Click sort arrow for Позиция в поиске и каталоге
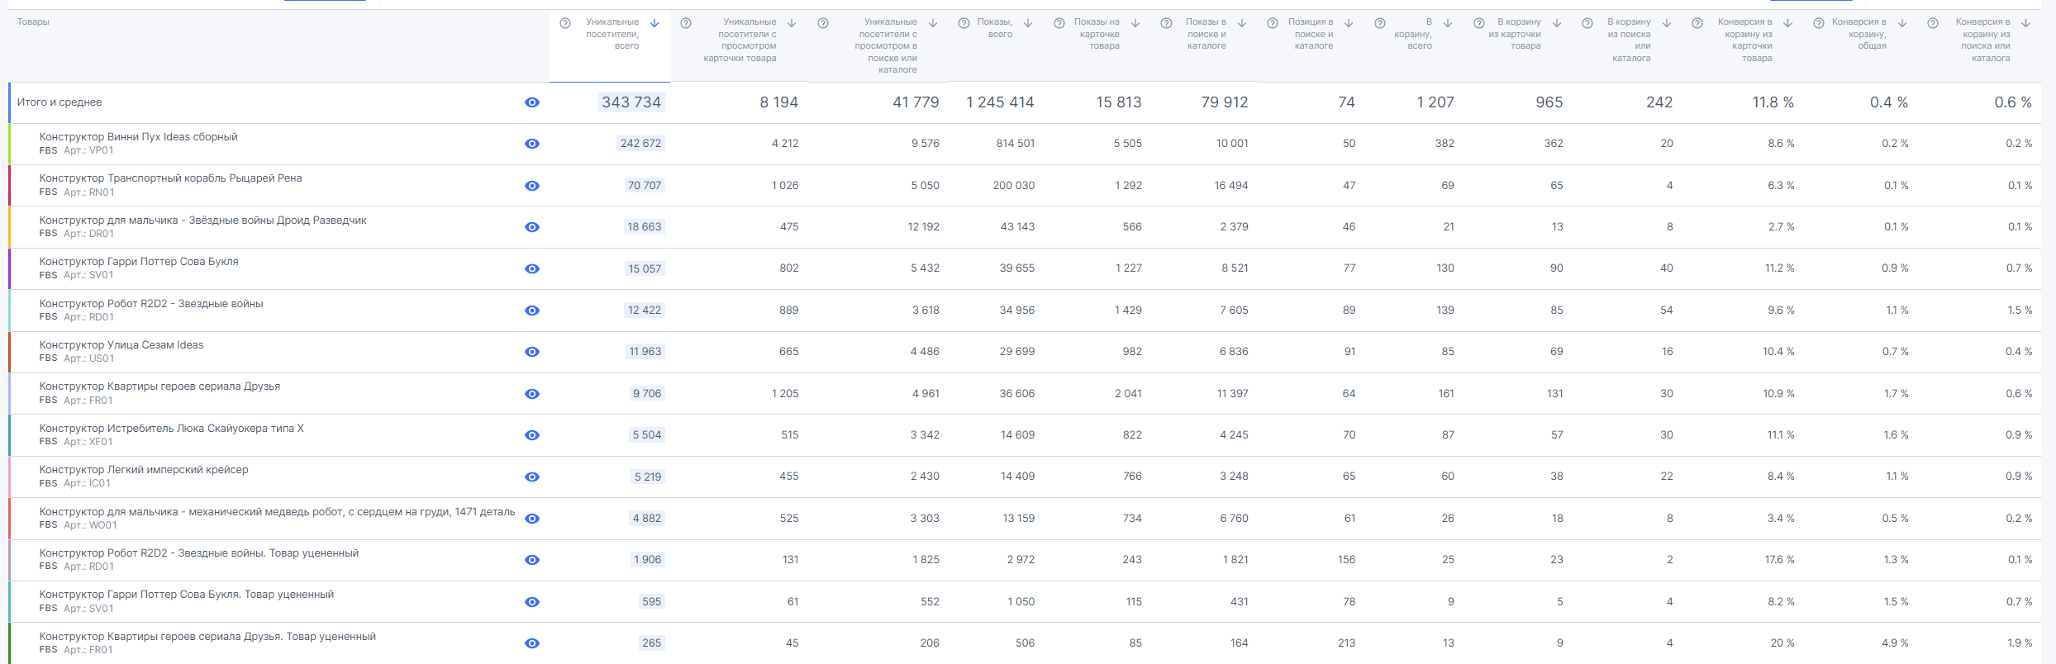This screenshot has height=664, width=2056. (x=1349, y=23)
